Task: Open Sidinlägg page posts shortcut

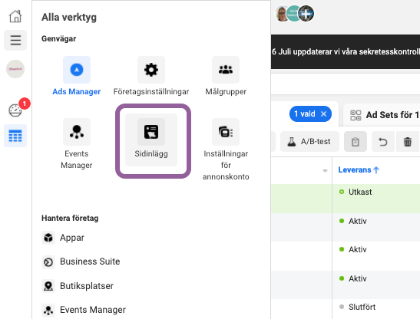Action: (151, 140)
